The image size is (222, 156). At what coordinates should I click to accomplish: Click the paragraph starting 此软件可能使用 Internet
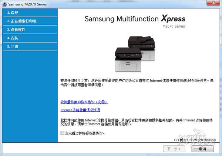point(137,122)
